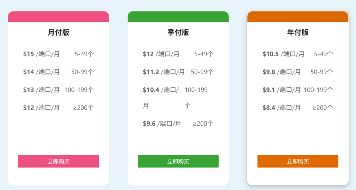
Task: Hit the orange 立即购买 button for 年付版
Action: point(298,161)
